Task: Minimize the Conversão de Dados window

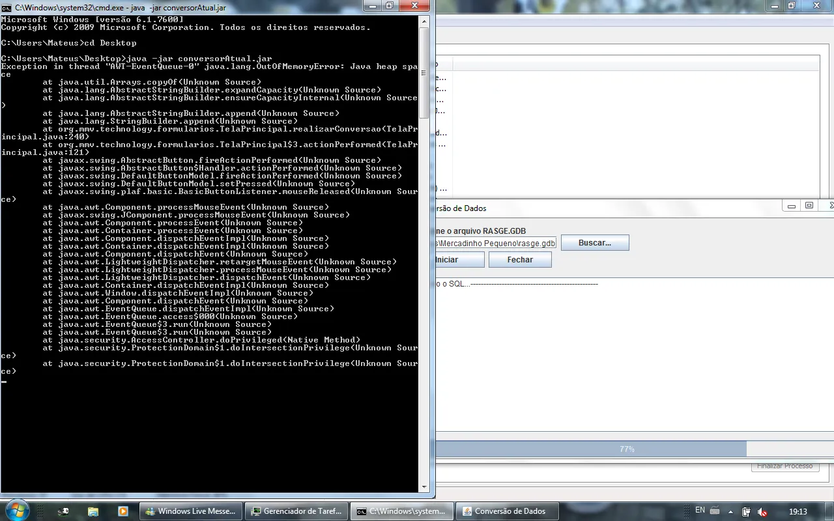Action: point(792,206)
